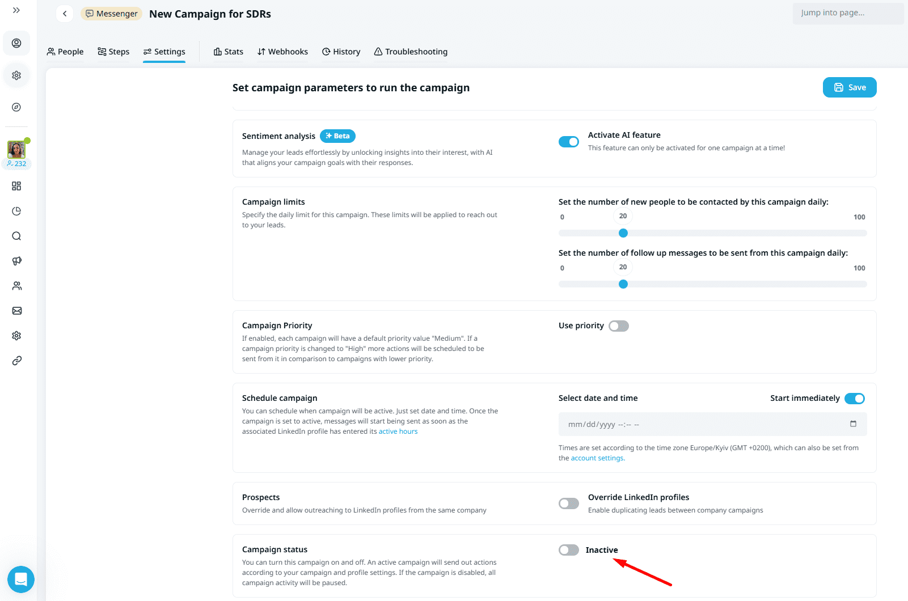The height and width of the screenshot is (601, 908).
Task: Toggle Override LinkedIn profiles switch
Action: pos(568,503)
